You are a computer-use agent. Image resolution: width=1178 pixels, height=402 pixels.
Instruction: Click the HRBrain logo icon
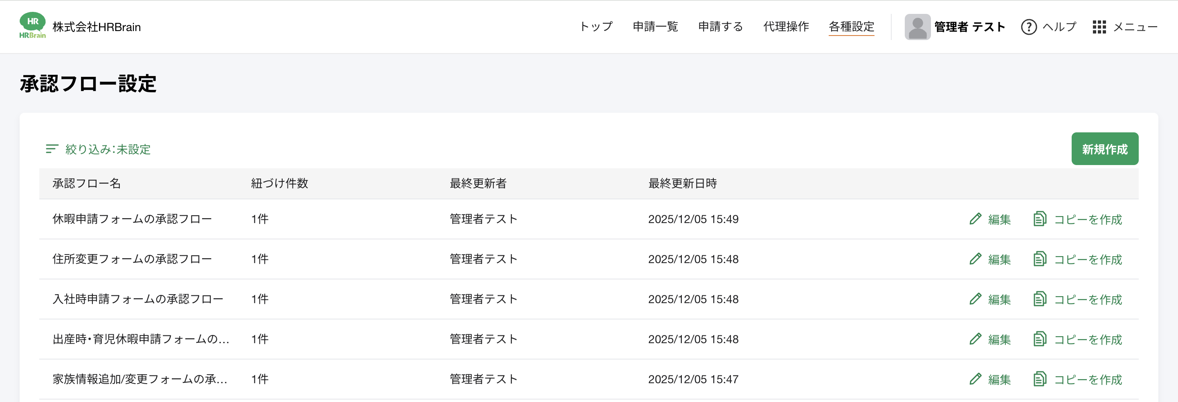point(32,26)
